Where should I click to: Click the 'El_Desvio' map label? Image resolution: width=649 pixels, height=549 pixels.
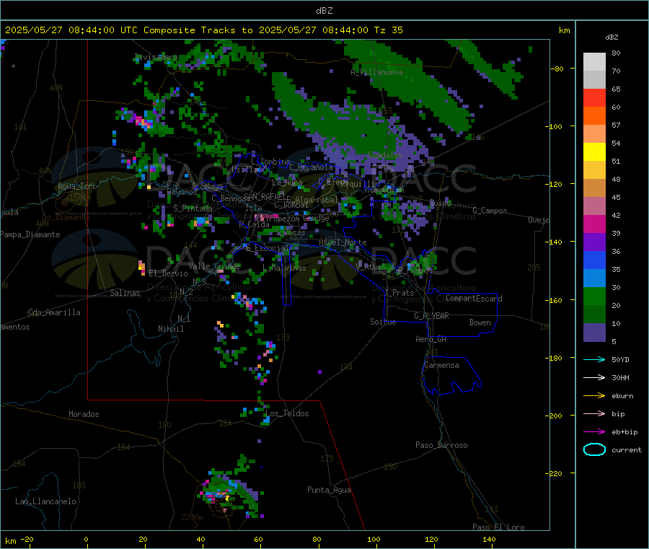click(168, 273)
